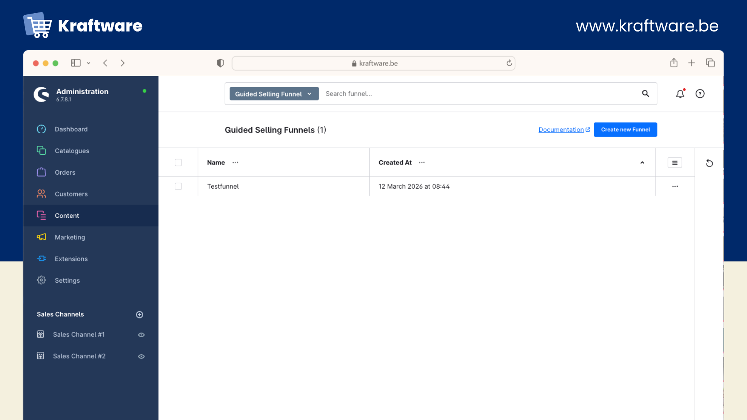
Task: Click the search magnifier icon
Action: coord(645,94)
